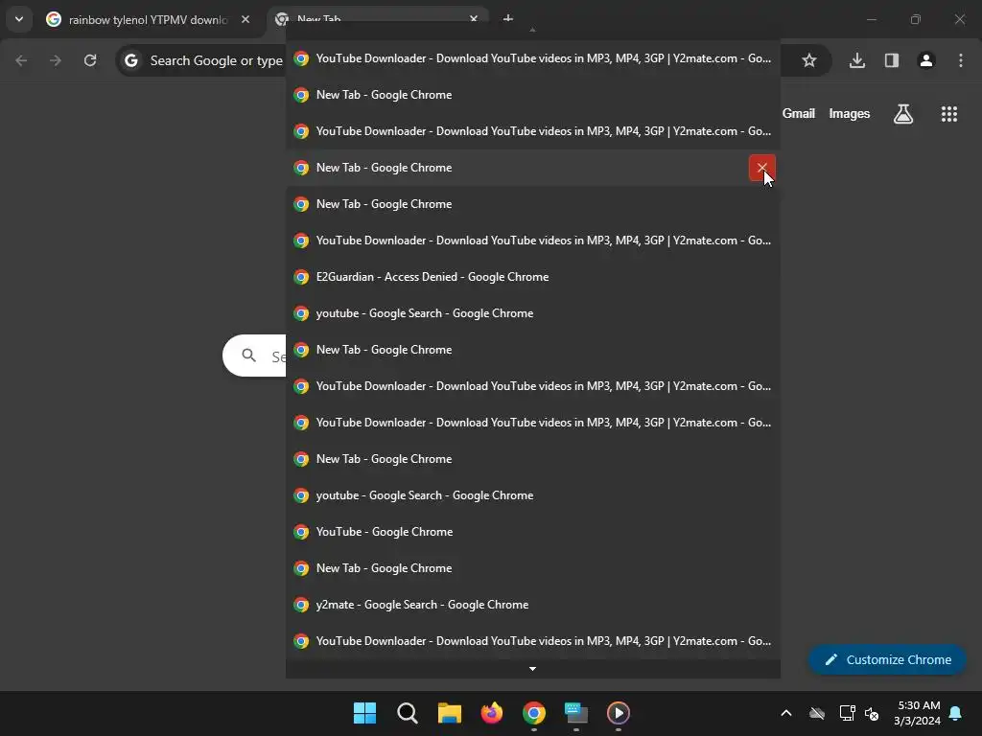Select E2Guardian - Access Denied window

pos(533,277)
